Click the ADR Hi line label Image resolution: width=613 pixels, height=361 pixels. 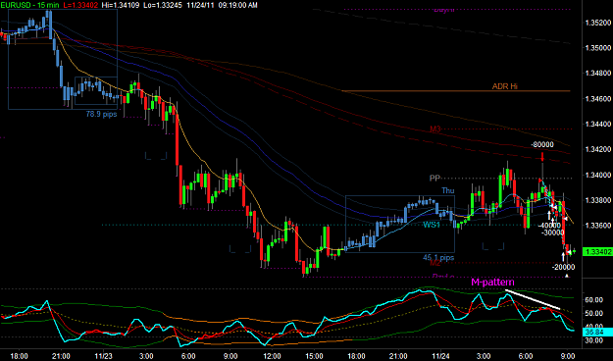[505, 86]
